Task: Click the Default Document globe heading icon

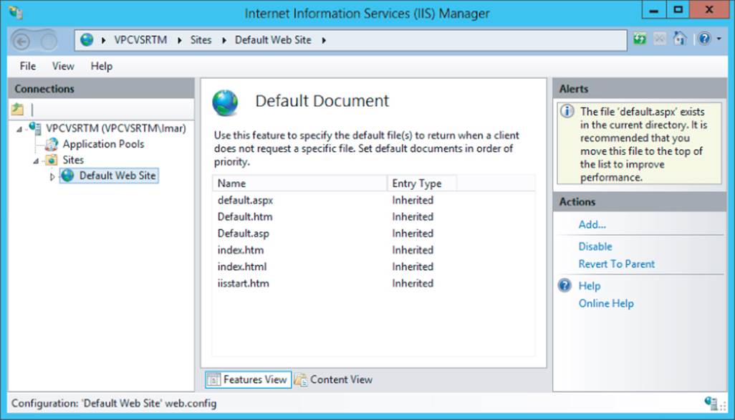Action: click(225, 102)
